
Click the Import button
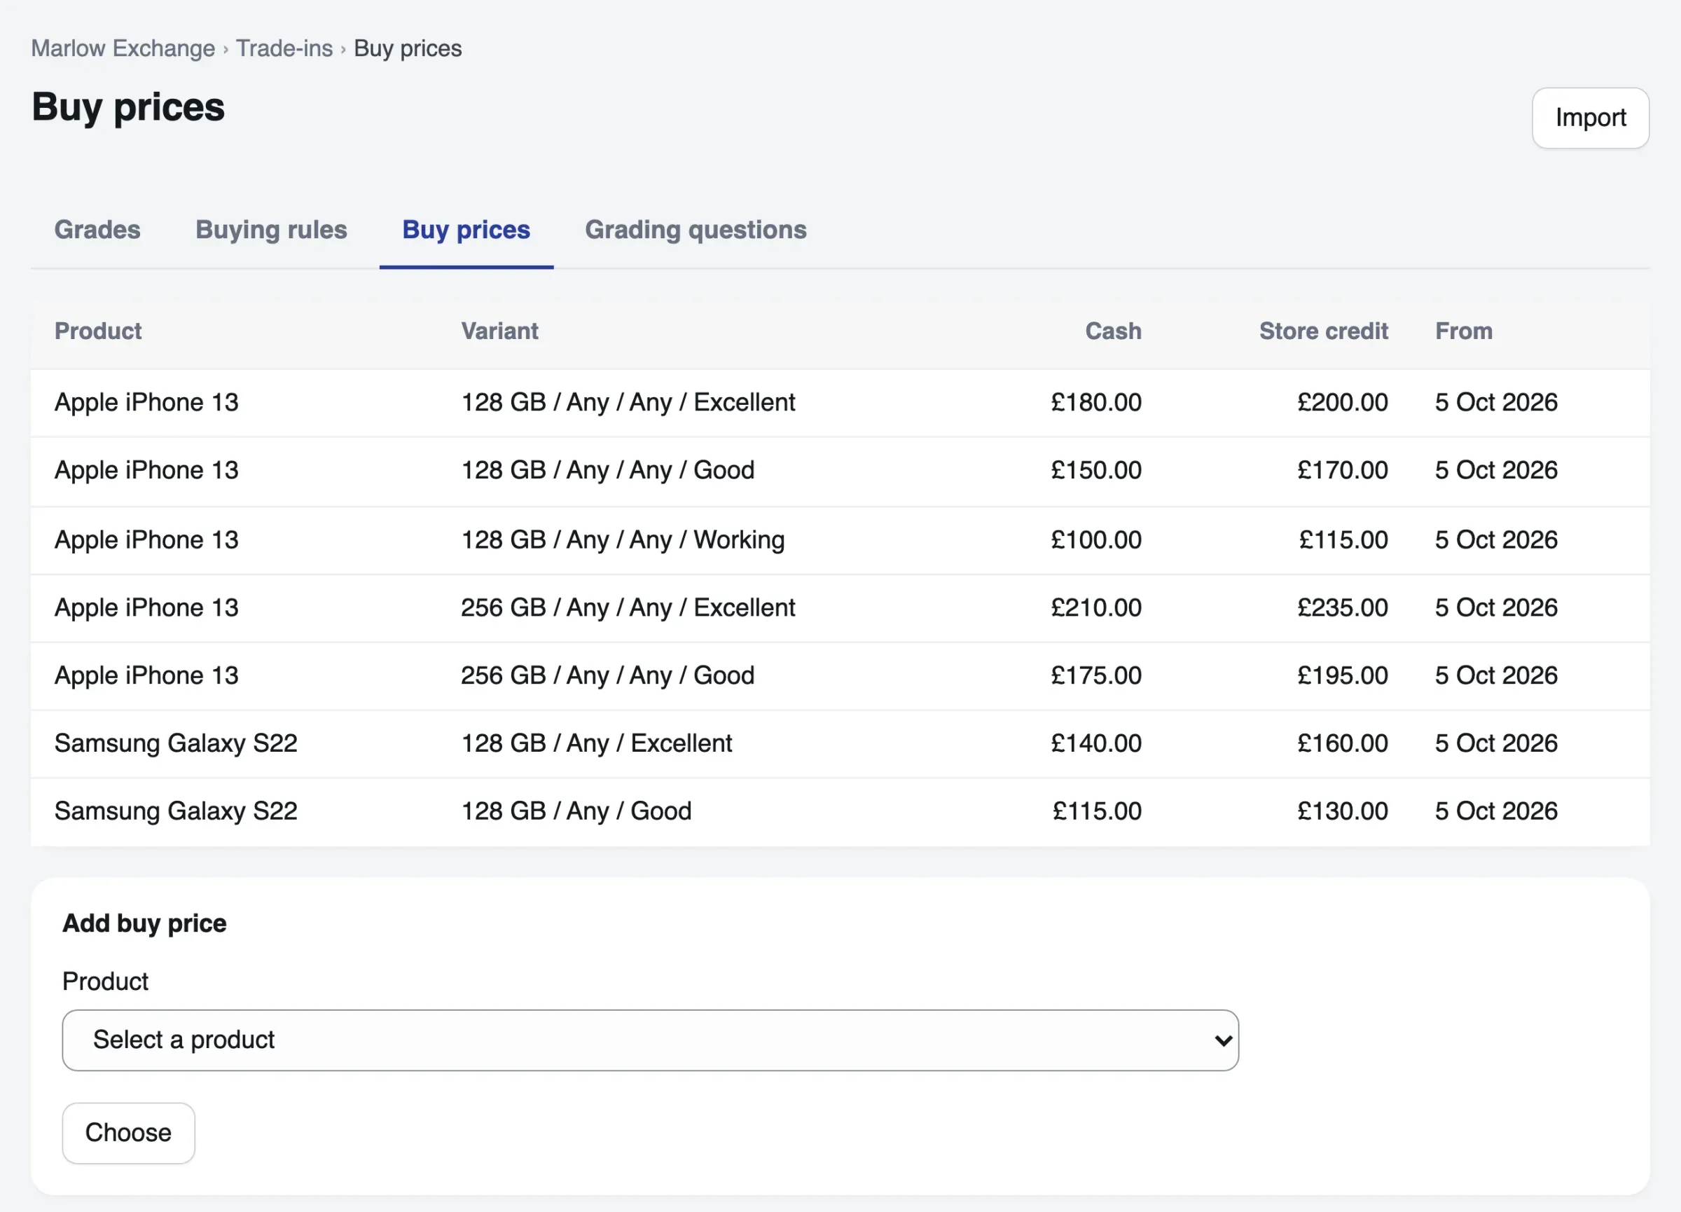tap(1590, 118)
